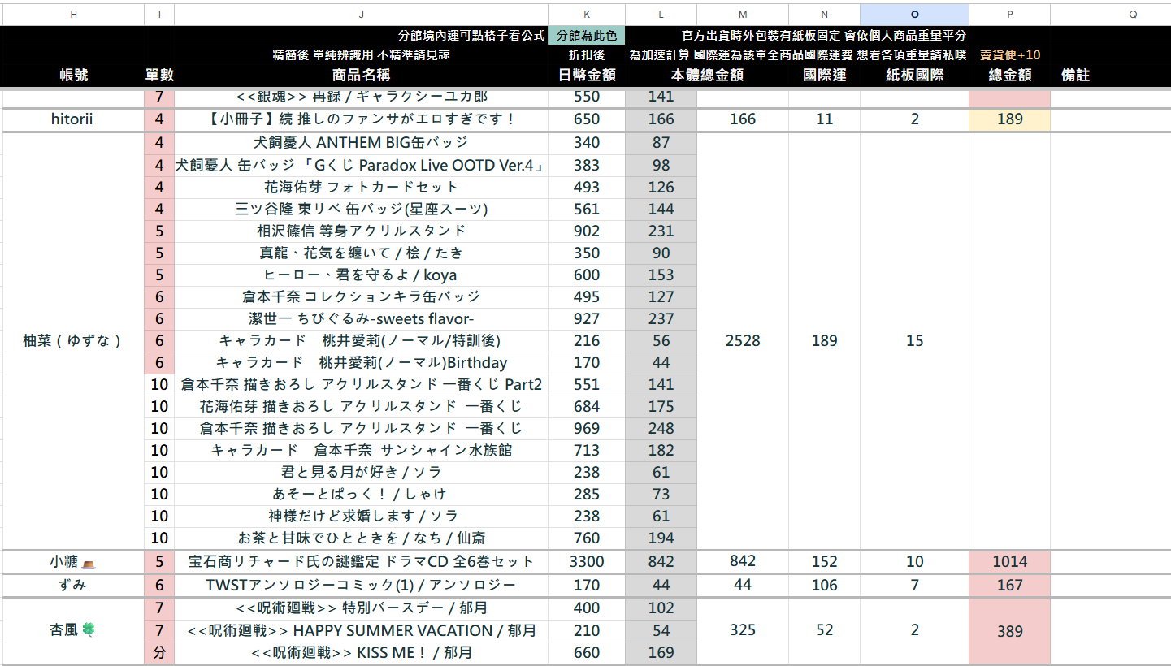1171x666 pixels.
Task: Select product あそーとぱっく！ / しゃけ
Action: coord(361,494)
